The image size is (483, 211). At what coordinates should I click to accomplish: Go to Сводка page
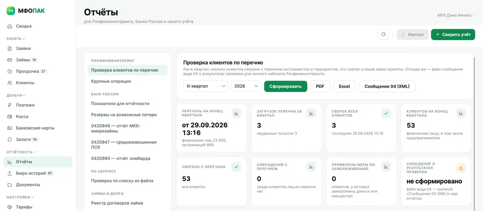click(38, 26)
